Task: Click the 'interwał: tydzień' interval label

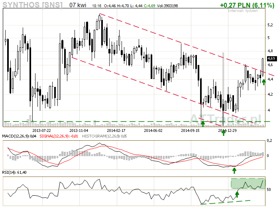Action: pyautogui.click(x=243, y=10)
